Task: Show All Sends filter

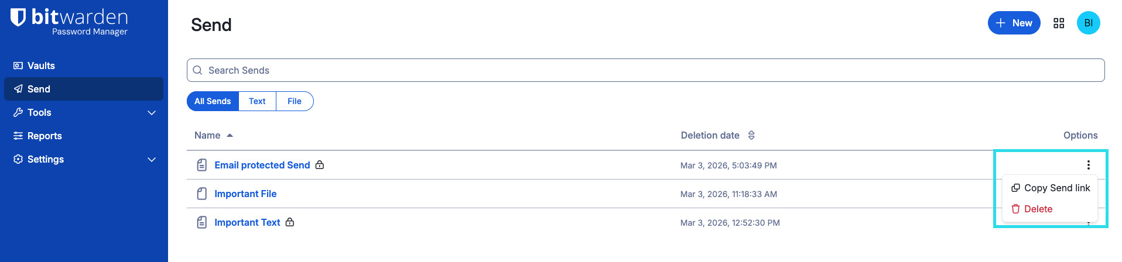Action: (x=213, y=101)
